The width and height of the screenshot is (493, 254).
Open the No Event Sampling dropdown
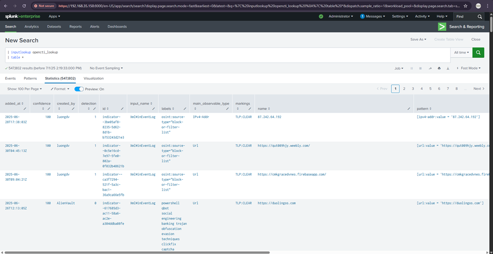[x=106, y=68]
